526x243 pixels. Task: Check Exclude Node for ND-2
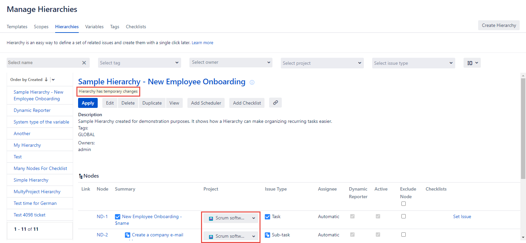[403, 235]
